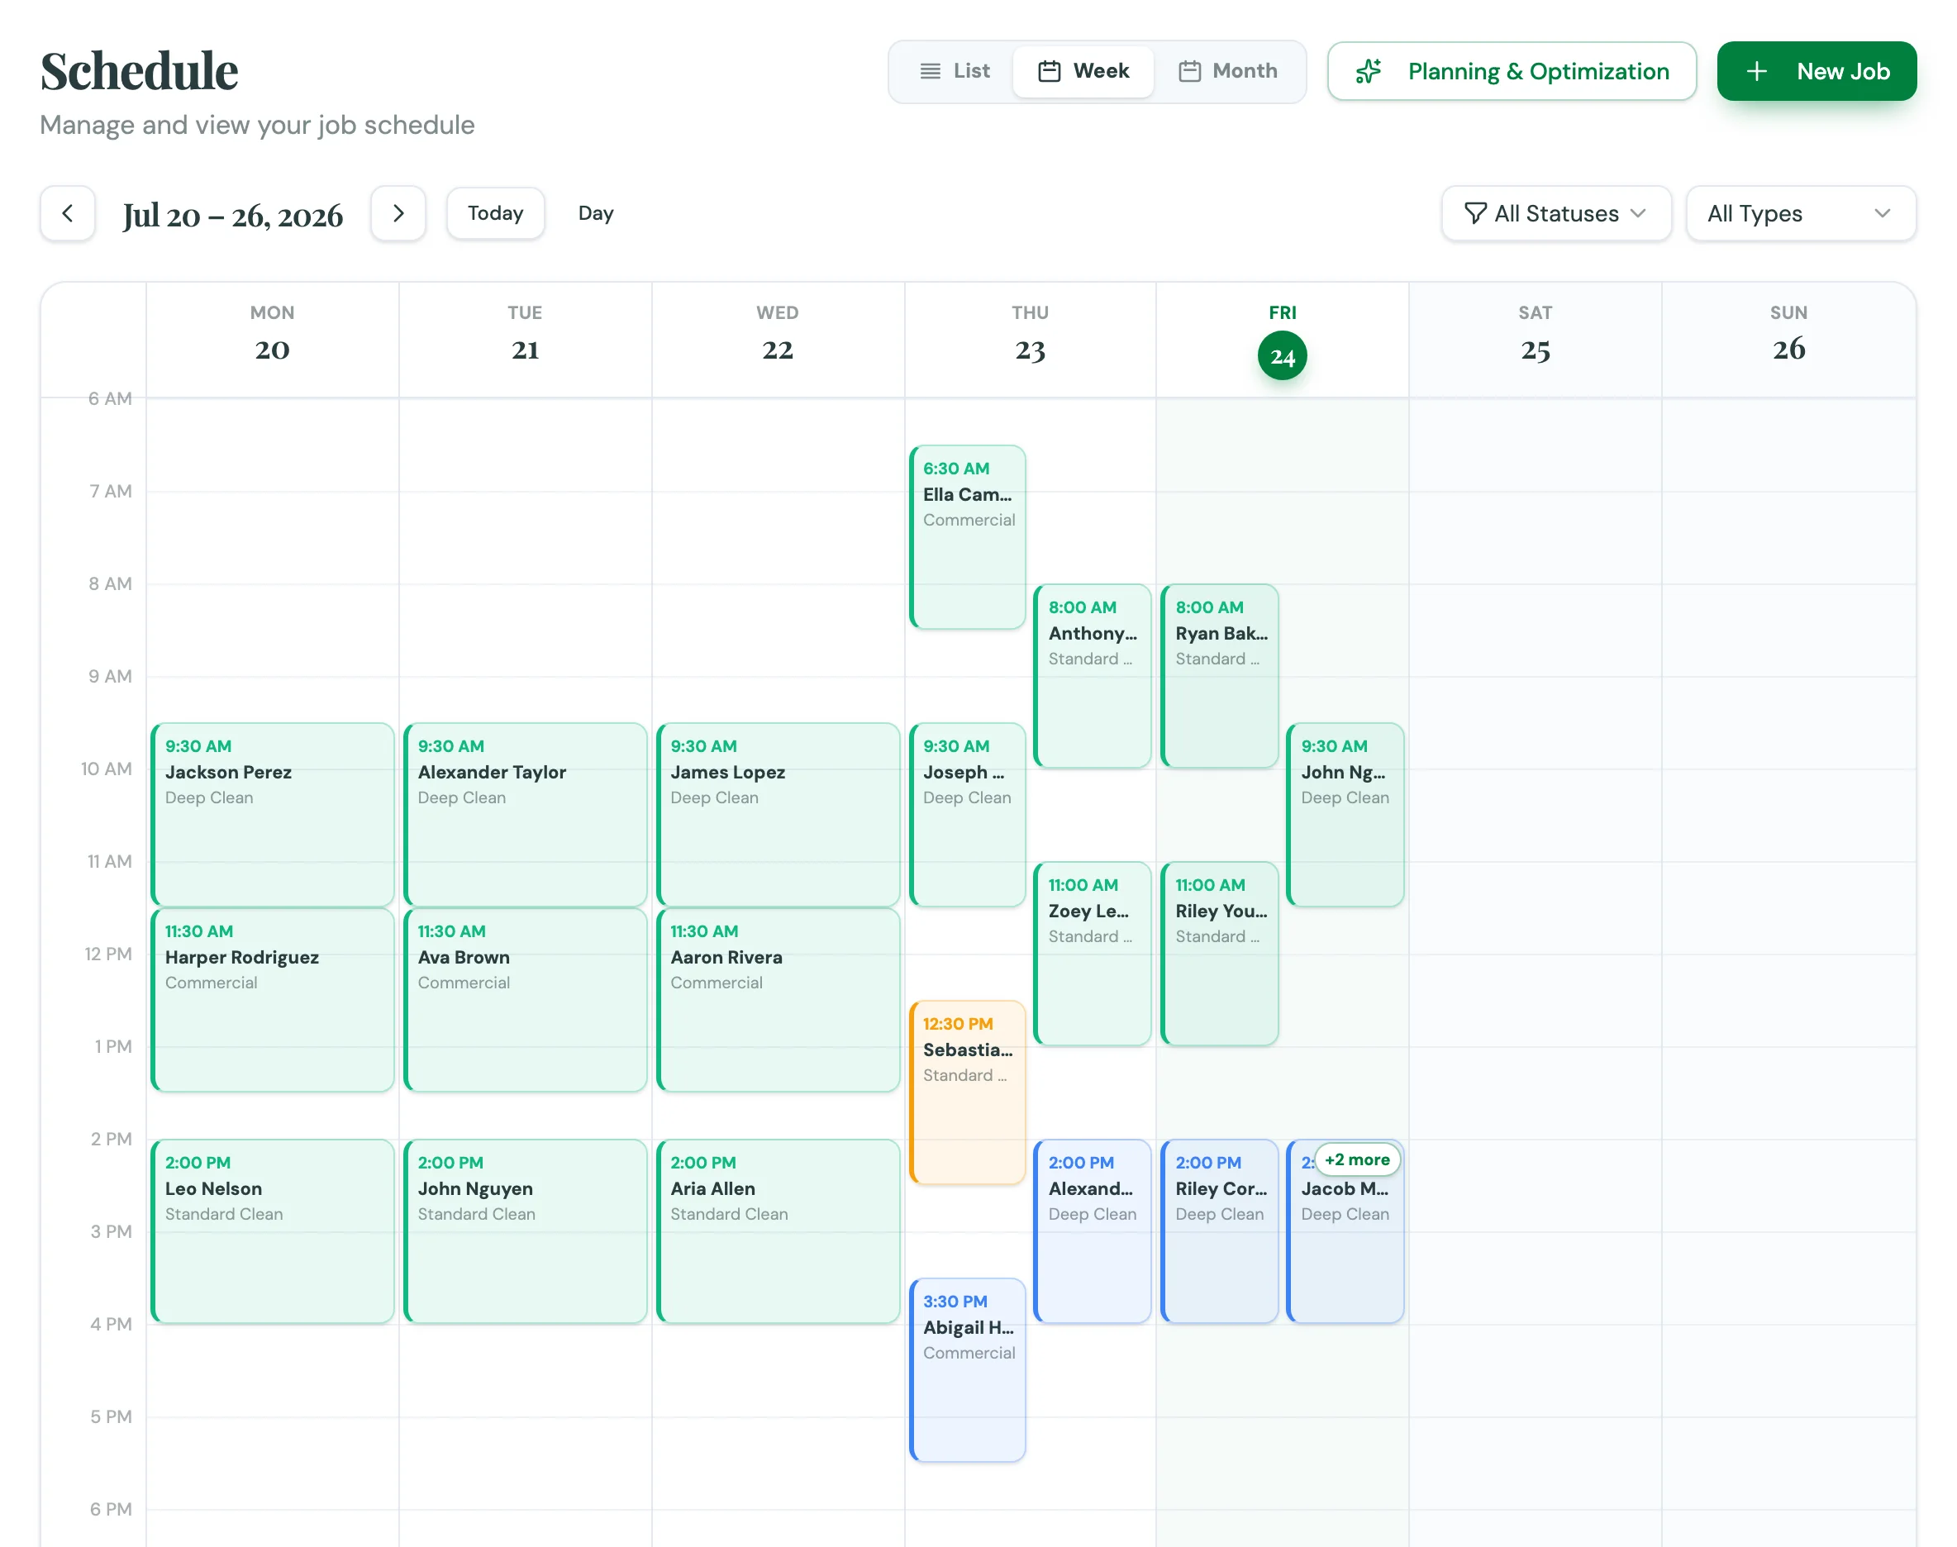Advance to next week with right chevron
Screen dimensions: 1957x1547
tap(398, 214)
